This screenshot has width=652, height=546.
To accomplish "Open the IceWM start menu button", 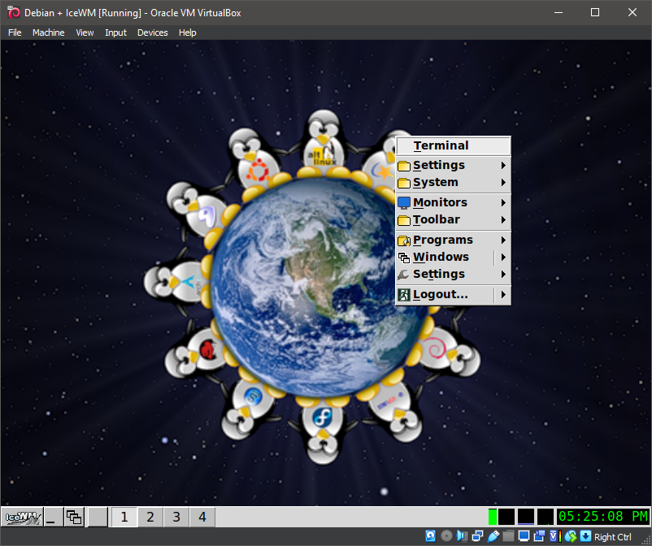I will 22,517.
